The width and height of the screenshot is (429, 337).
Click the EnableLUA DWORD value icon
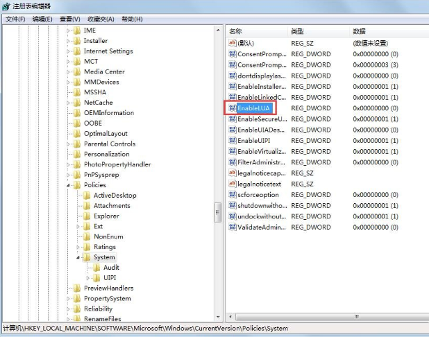click(x=233, y=108)
